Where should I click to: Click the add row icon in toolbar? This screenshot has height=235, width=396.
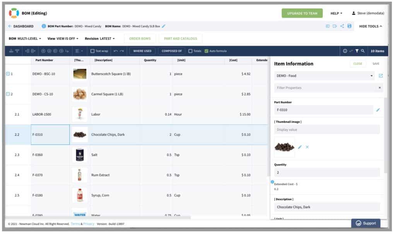click(33, 51)
